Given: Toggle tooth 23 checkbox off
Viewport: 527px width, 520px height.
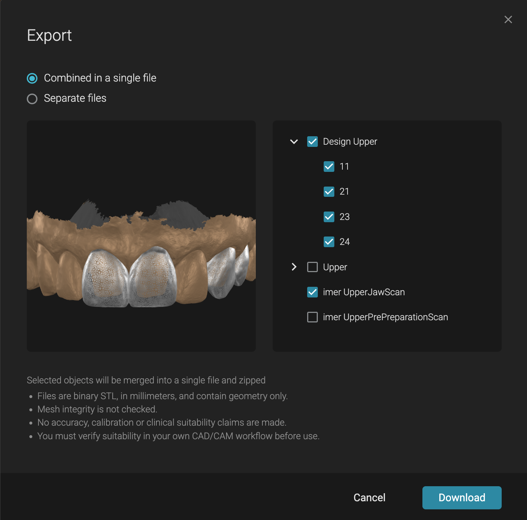Looking at the screenshot, I should 329,217.
